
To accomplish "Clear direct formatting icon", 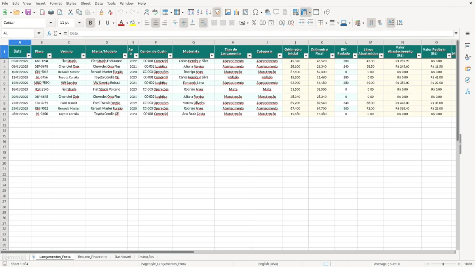I will point(110,12).
